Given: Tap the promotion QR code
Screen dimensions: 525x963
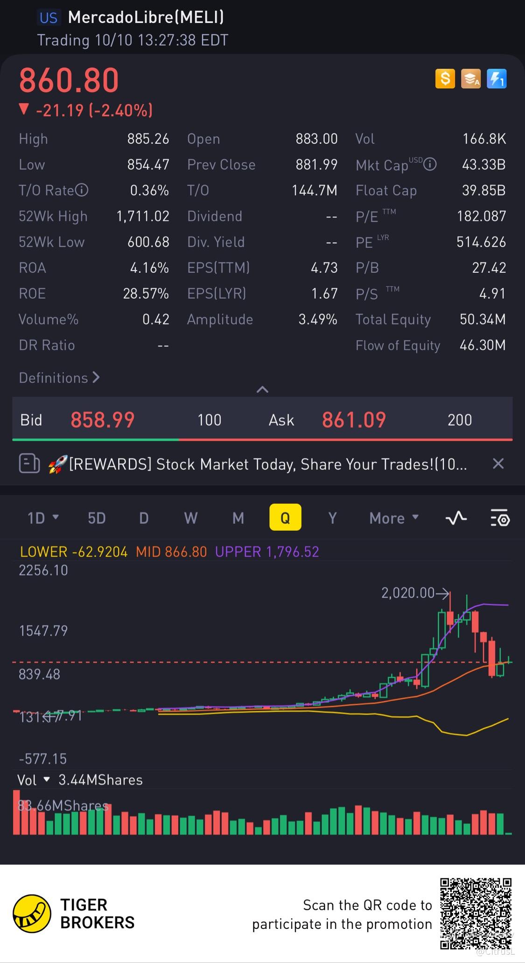Looking at the screenshot, I should pos(476,913).
